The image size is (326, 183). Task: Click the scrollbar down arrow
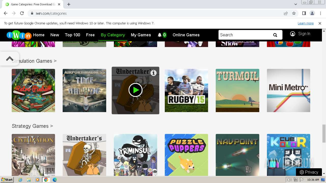point(324,174)
